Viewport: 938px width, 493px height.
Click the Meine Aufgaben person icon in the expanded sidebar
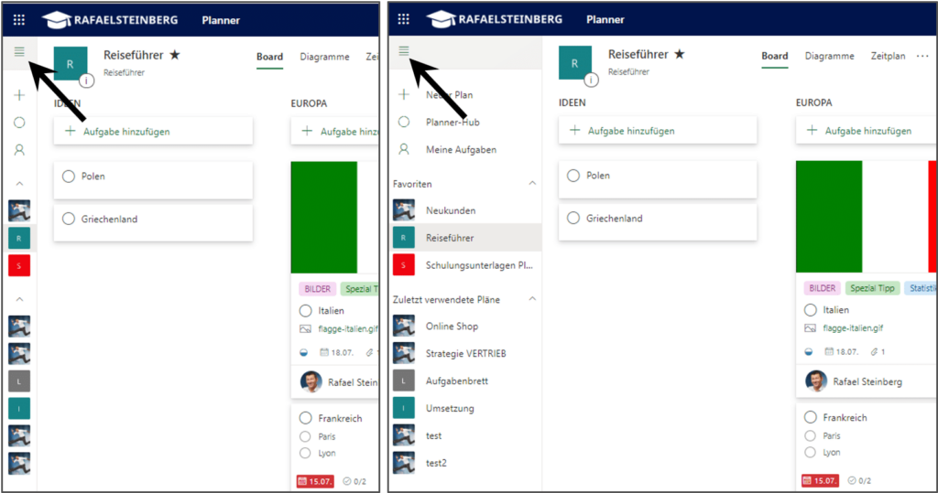(404, 149)
